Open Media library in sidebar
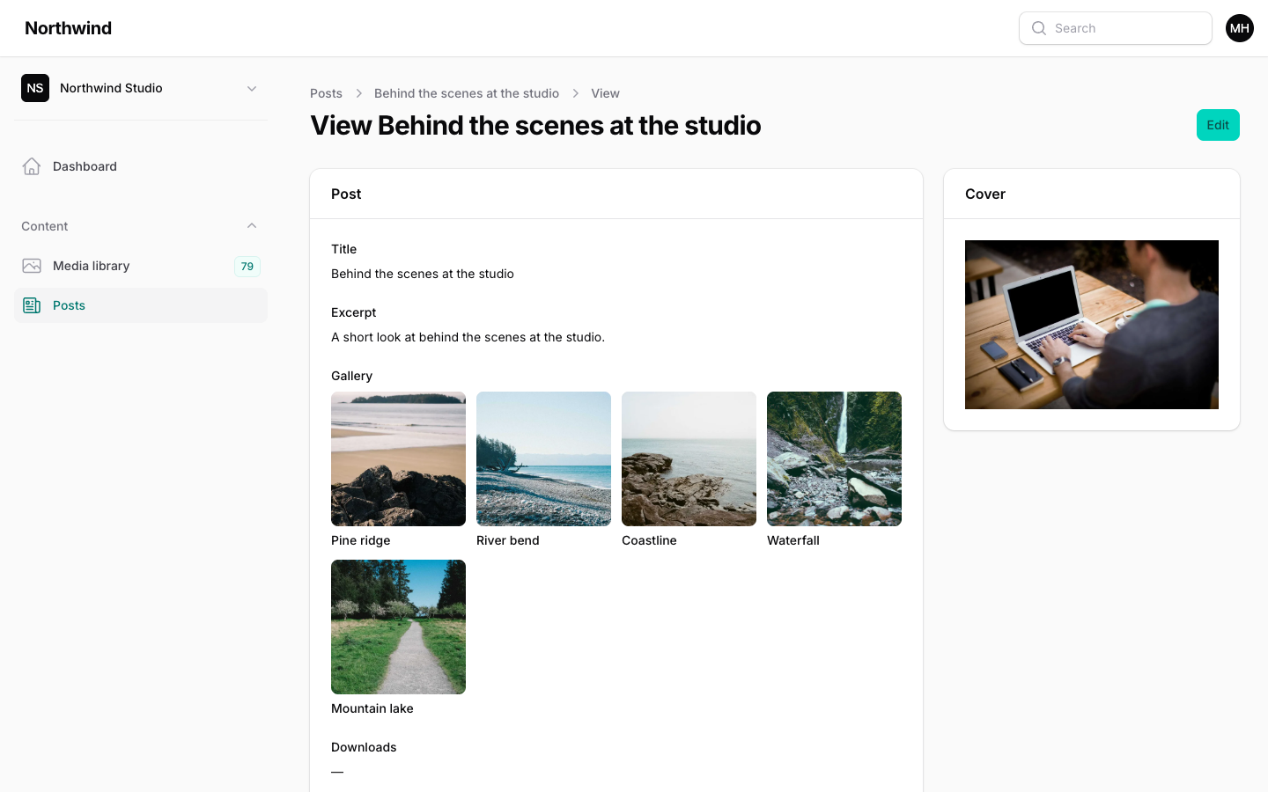Viewport: 1268px width, 792px height. click(141, 266)
